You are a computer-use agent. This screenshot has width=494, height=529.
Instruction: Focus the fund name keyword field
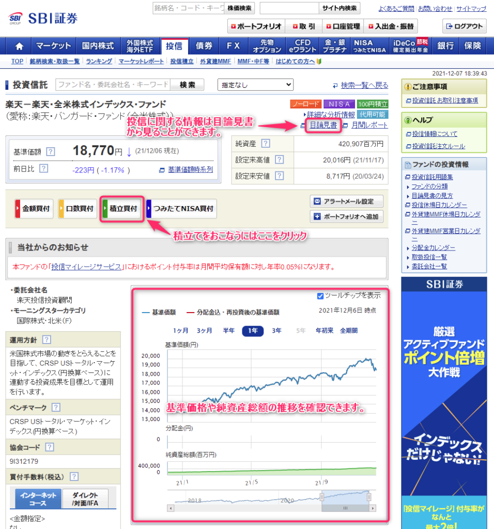113,85
